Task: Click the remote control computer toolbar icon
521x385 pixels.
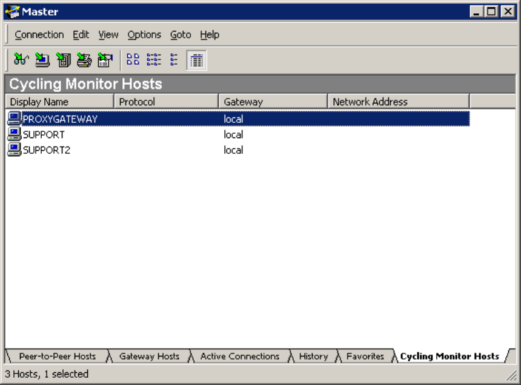Action: click(42, 60)
